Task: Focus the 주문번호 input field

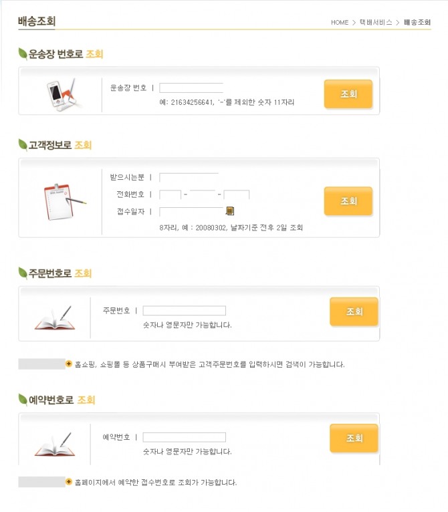Action: (x=185, y=311)
